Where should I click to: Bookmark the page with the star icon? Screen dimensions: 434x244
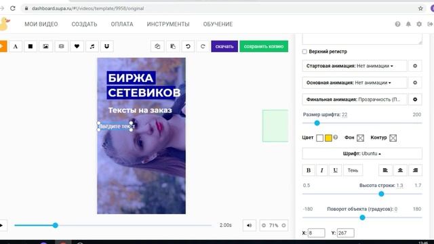pyautogui.click(x=420, y=8)
